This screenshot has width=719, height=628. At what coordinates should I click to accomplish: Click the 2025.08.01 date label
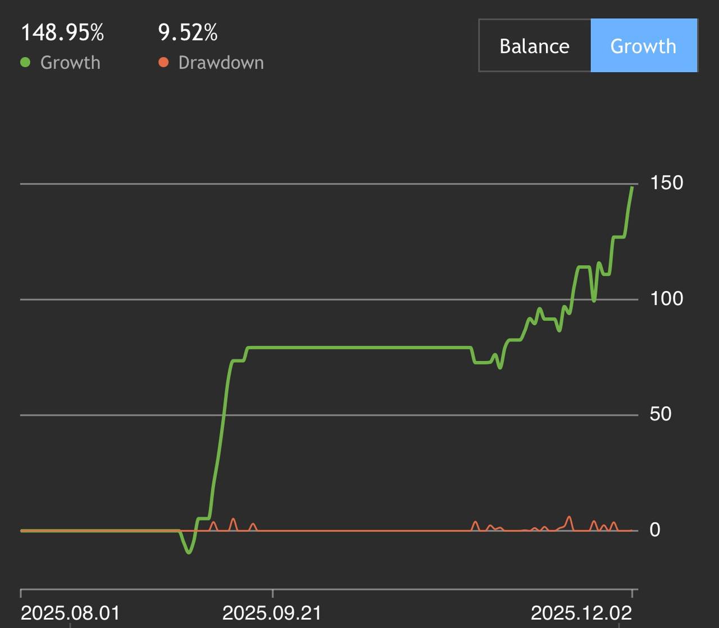(x=70, y=612)
